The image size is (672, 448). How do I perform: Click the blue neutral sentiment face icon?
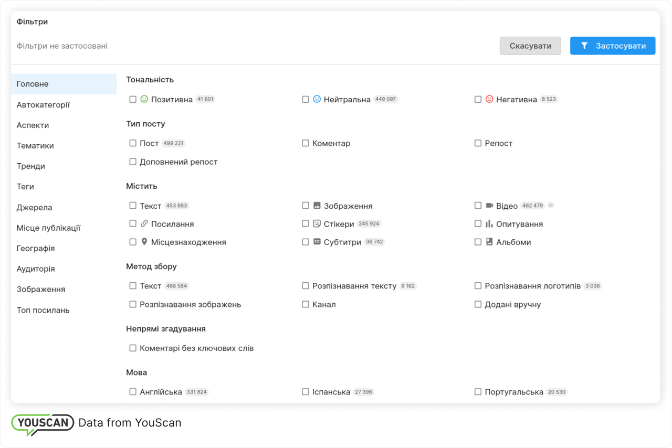317,99
